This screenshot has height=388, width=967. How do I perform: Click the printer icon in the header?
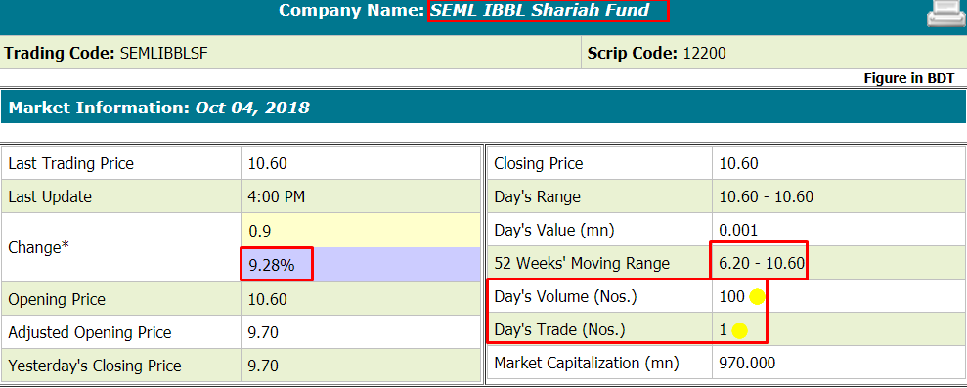946,14
